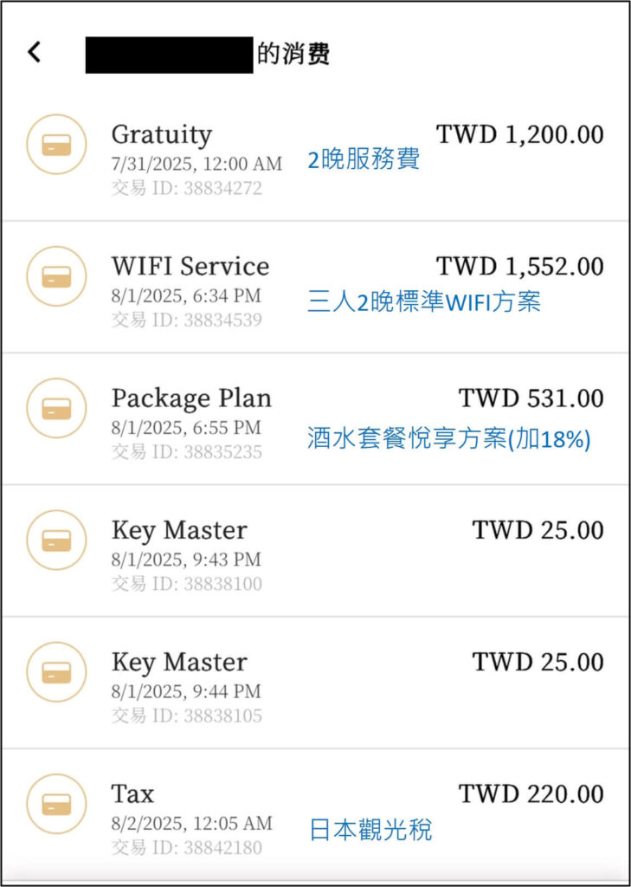Image resolution: width=631 pixels, height=887 pixels.
Task: Click the 9:44 PM Key Master icon
Action: [57, 671]
